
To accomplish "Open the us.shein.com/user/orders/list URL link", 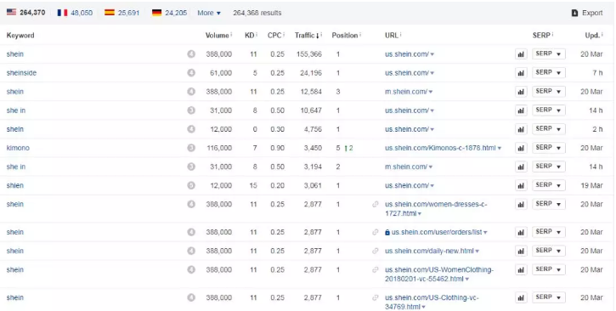I will click(x=437, y=232).
